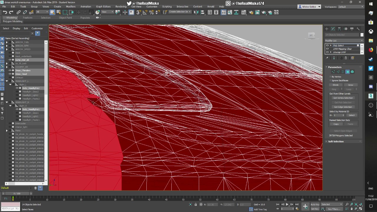This screenshot has width=377, height=212.
Task: Click the Play Animation button
Action: click(287, 204)
